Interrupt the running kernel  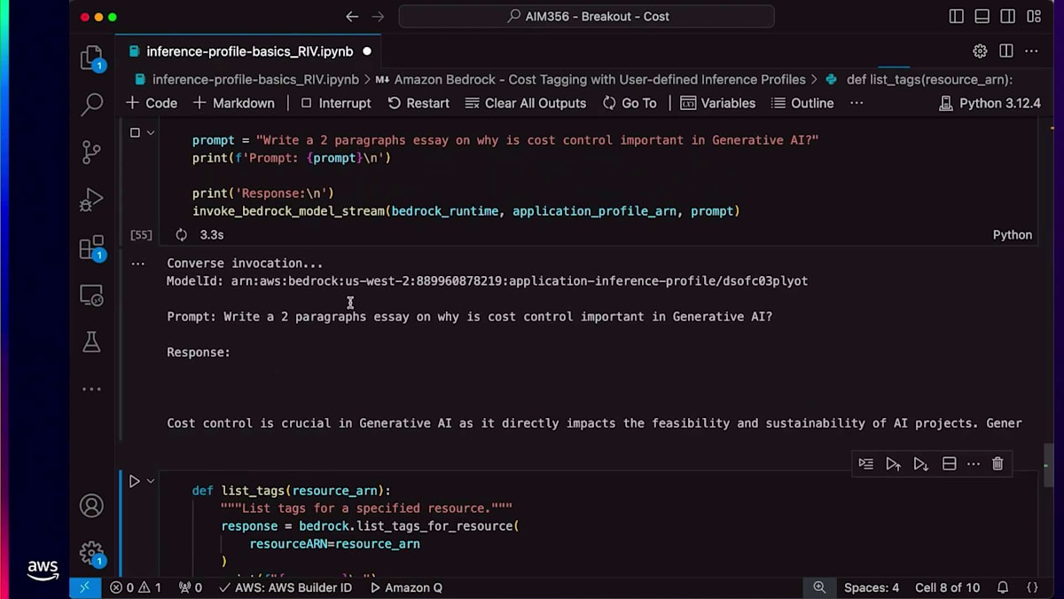(x=335, y=103)
